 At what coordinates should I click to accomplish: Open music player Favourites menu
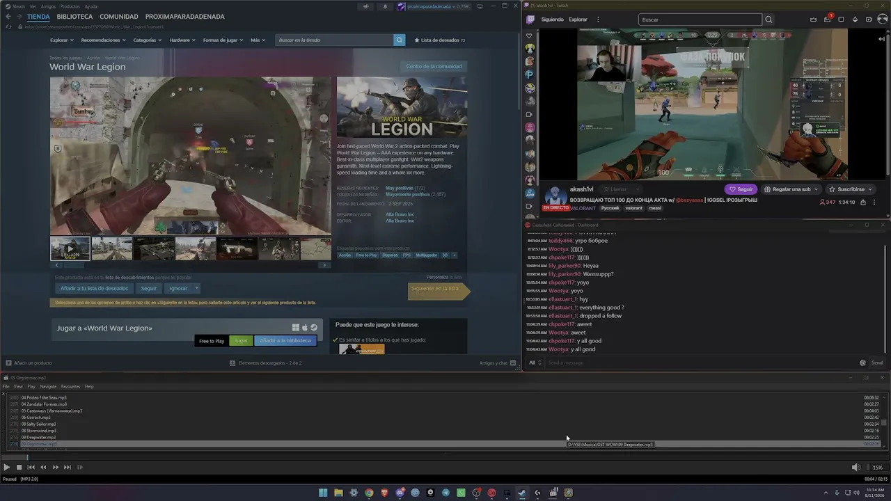pyautogui.click(x=70, y=386)
